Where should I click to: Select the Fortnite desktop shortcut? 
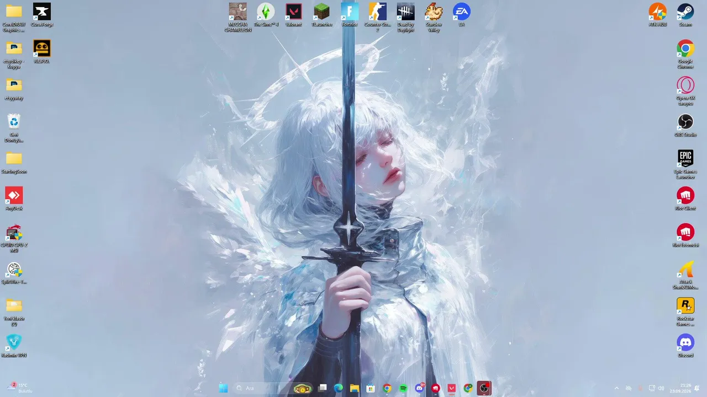click(x=350, y=15)
